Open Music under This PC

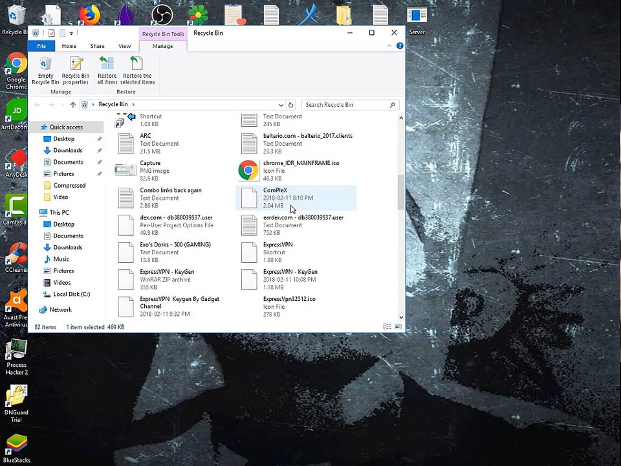coord(61,259)
